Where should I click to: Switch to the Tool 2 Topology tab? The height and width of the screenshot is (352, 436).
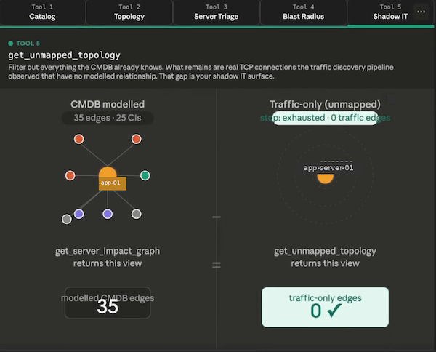point(129,12)
